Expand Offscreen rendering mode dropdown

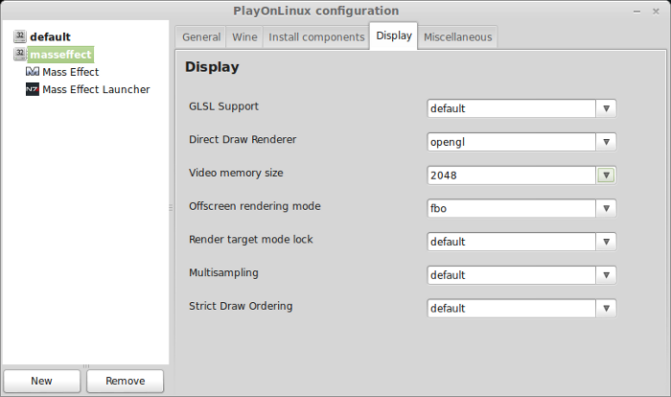point(606,208)
